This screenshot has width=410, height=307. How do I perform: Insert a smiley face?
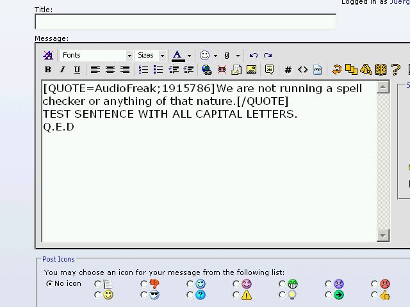point(204,56)
